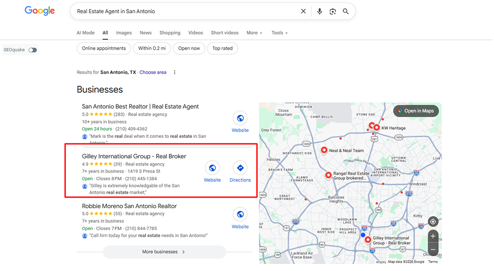Switch to the Images tab
This screenshot has height=271, width=494.
coord(124,33)
